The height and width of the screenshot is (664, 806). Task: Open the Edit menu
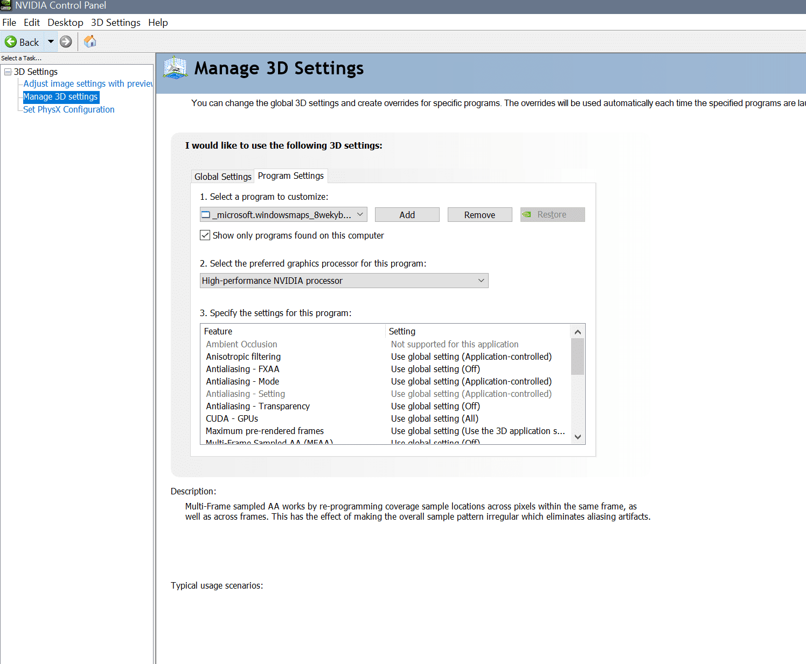(x=32, y=23)
